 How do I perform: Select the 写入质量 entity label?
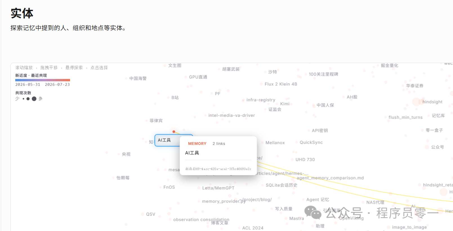284,209
